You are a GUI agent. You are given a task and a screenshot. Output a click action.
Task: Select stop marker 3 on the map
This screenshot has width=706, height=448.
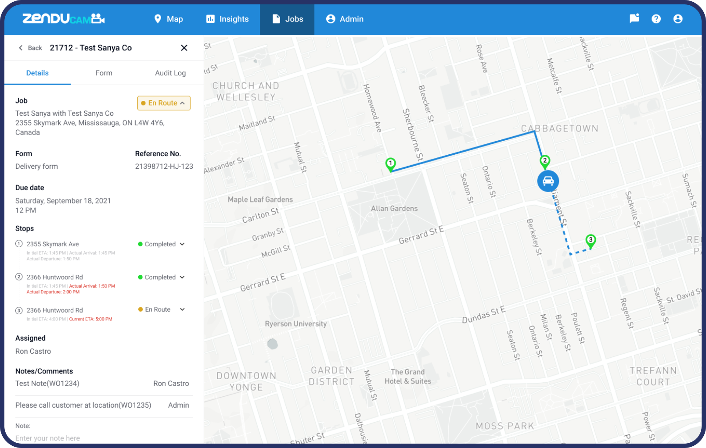click(591, 240)
